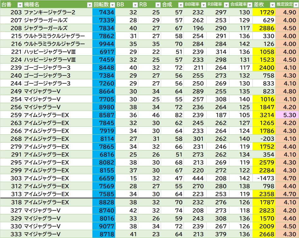The height and width of the screenshot is (238, 299).
Task: Click the 差枚 cell 1787
Action: (264, 202)
